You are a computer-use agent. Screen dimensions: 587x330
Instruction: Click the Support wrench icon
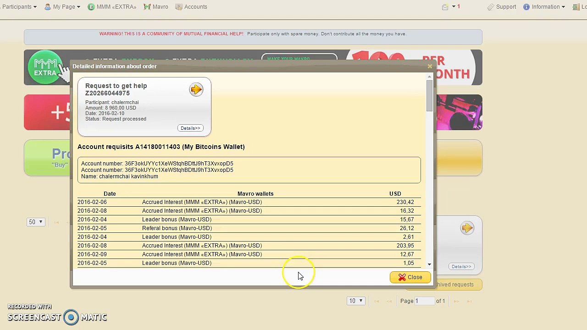click(x=491, y=7)
